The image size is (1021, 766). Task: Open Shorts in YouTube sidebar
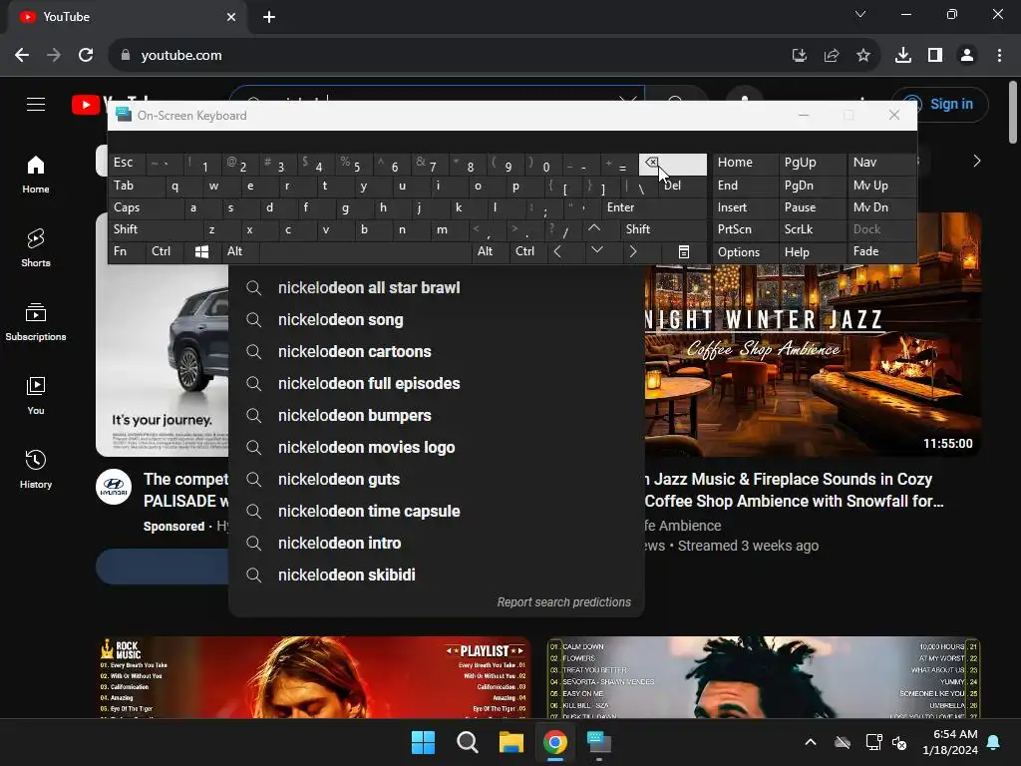(36, 248)
